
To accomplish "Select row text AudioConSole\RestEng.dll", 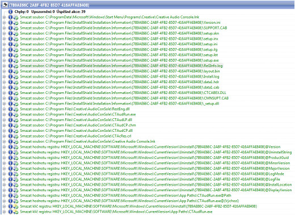I will (x=75, y=109).
